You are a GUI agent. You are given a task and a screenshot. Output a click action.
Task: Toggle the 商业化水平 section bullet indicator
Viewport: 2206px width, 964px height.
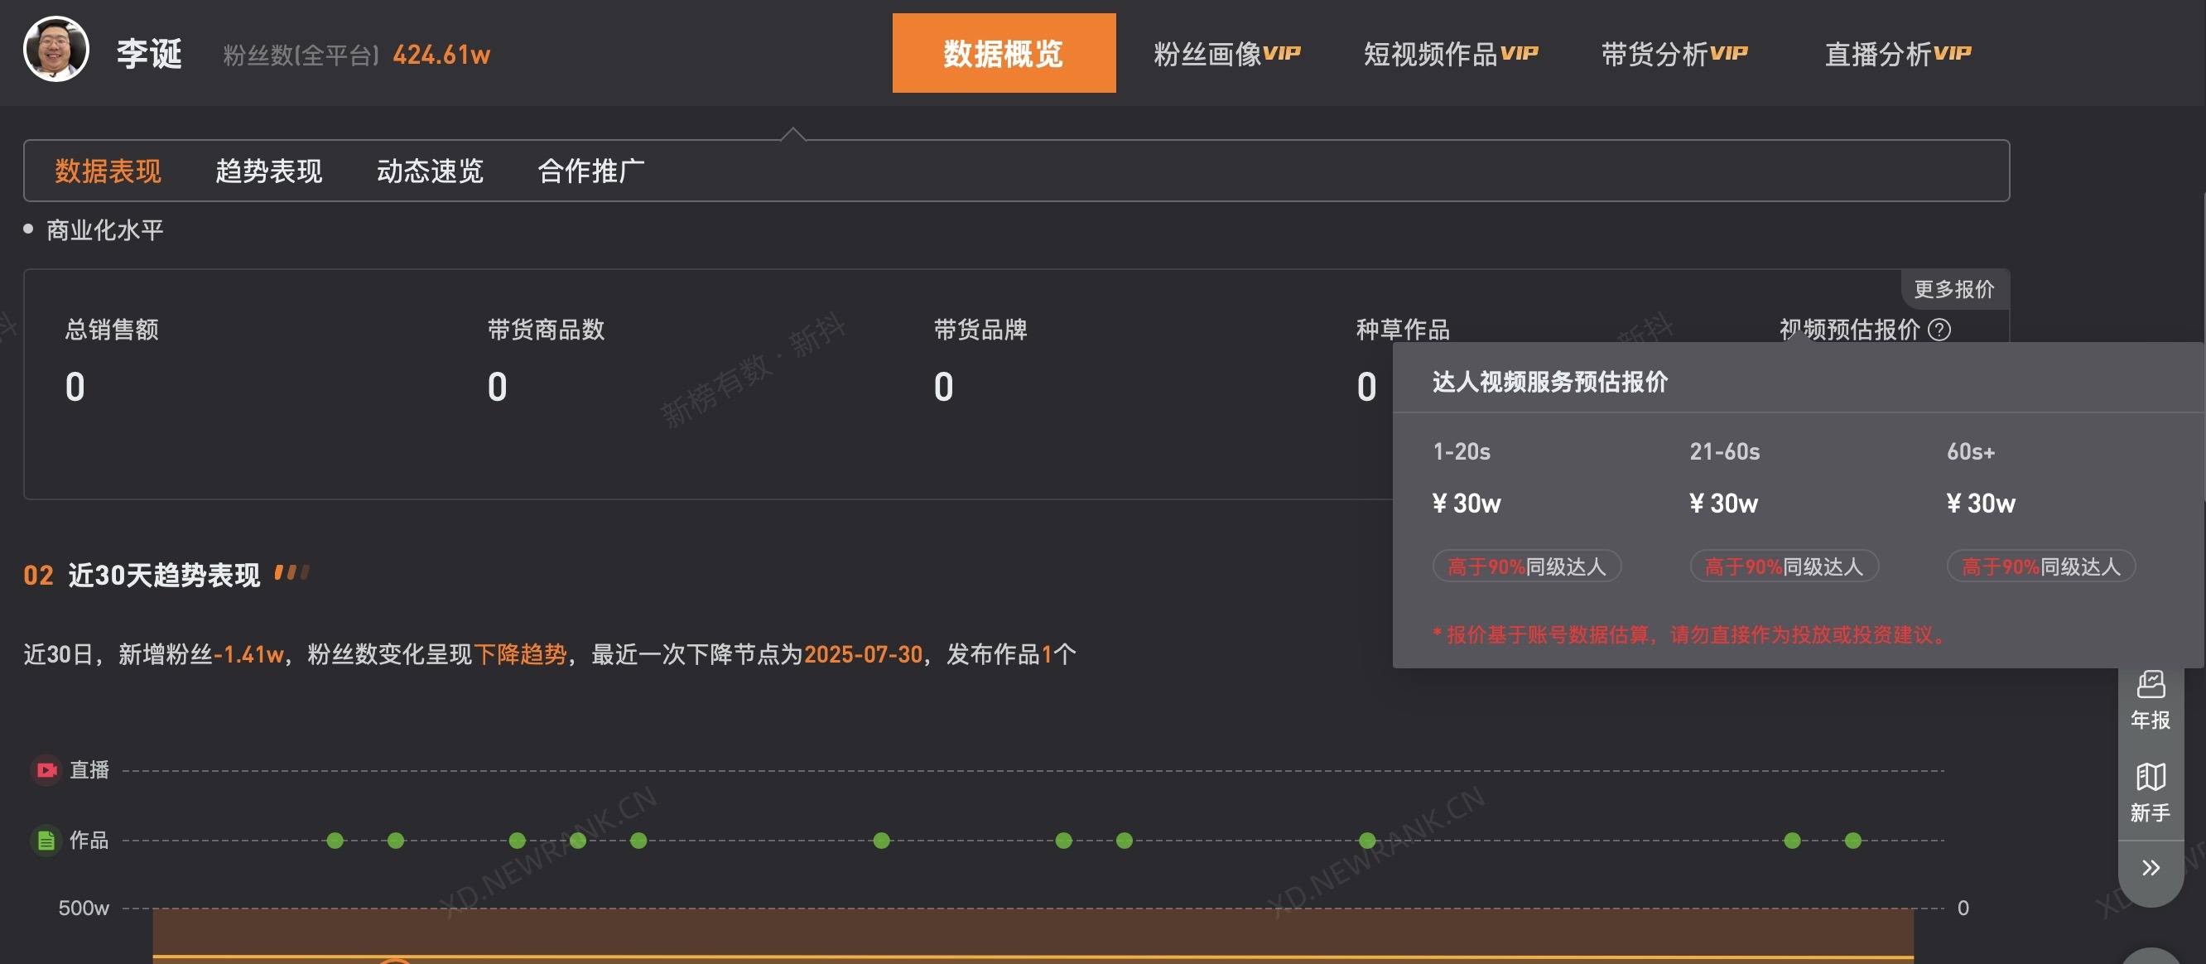26,229
